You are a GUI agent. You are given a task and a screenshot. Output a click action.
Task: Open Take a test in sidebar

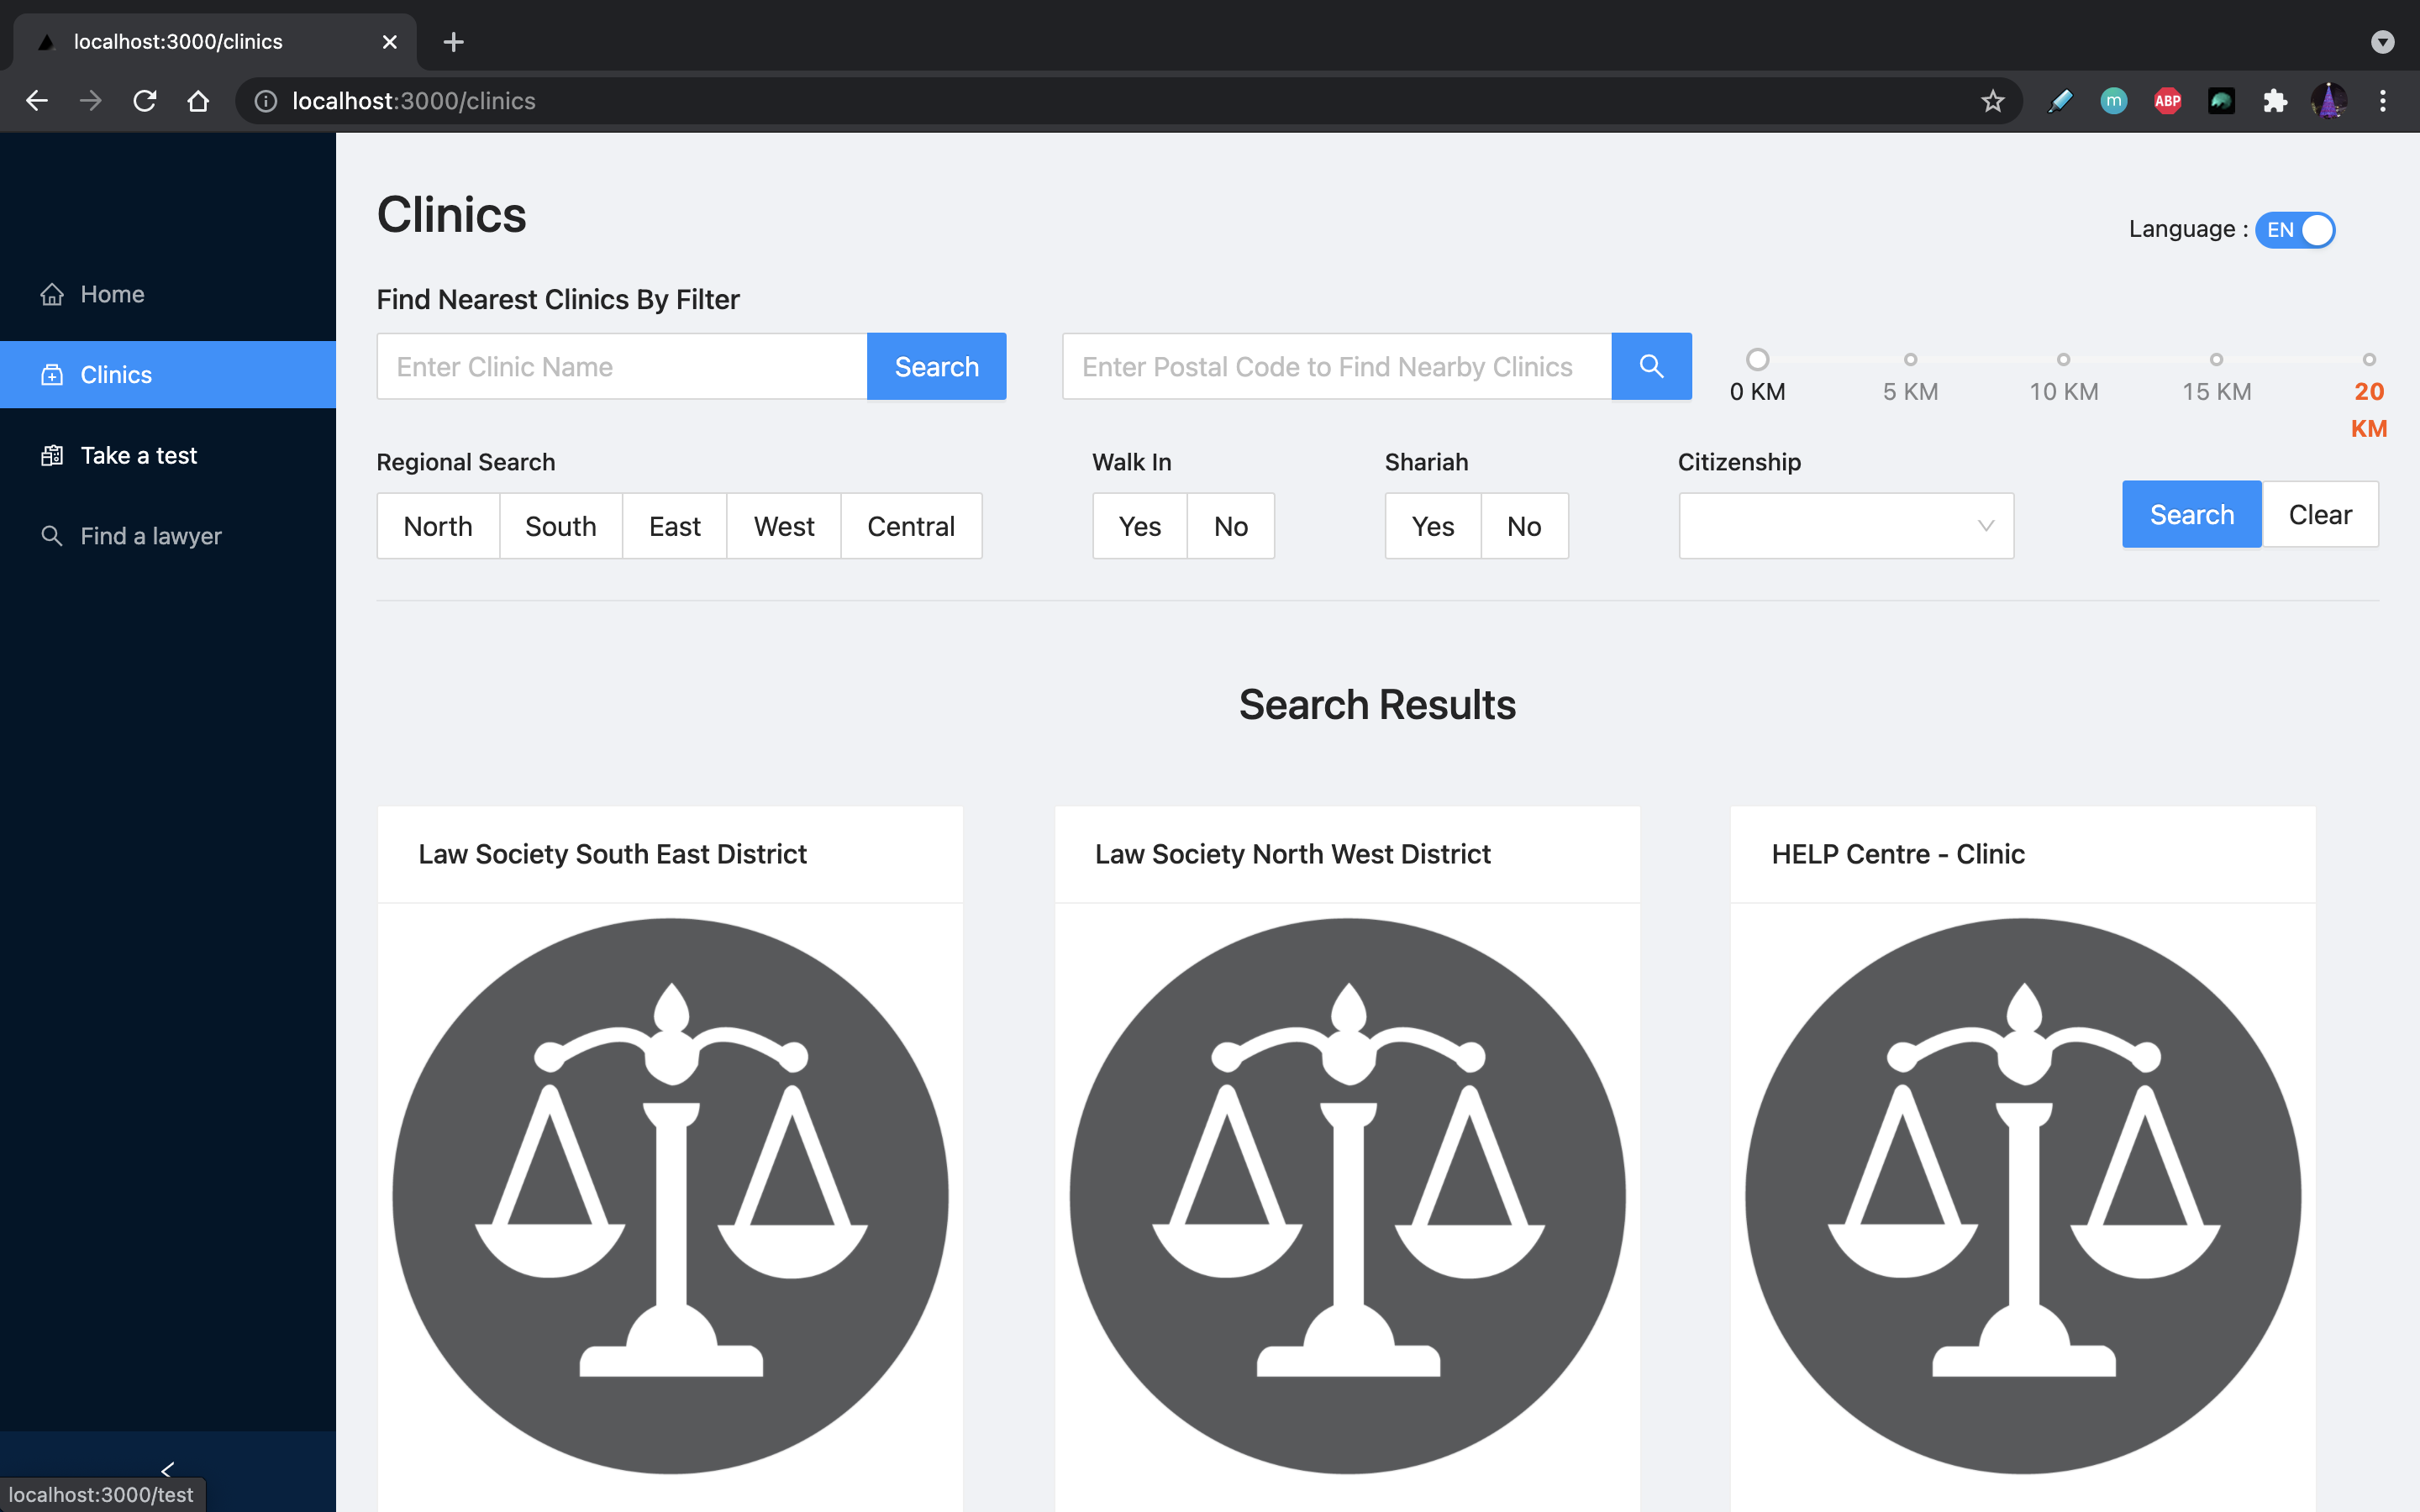click(x=138, y=456)
